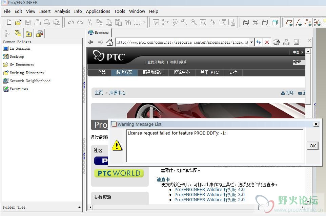The width and height of the screenshot is (326, 216).
Task: Click the Undo arrow icon
Action: pos(71,22)
